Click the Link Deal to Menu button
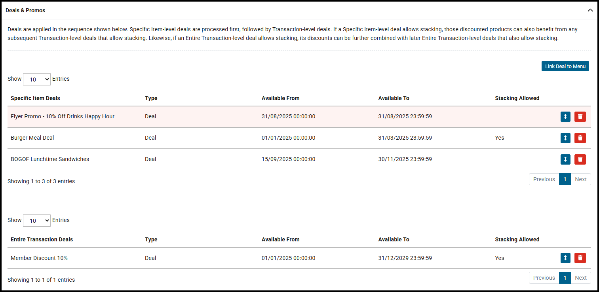Screen dimensions: 599x292 click(x=565, y=66)
